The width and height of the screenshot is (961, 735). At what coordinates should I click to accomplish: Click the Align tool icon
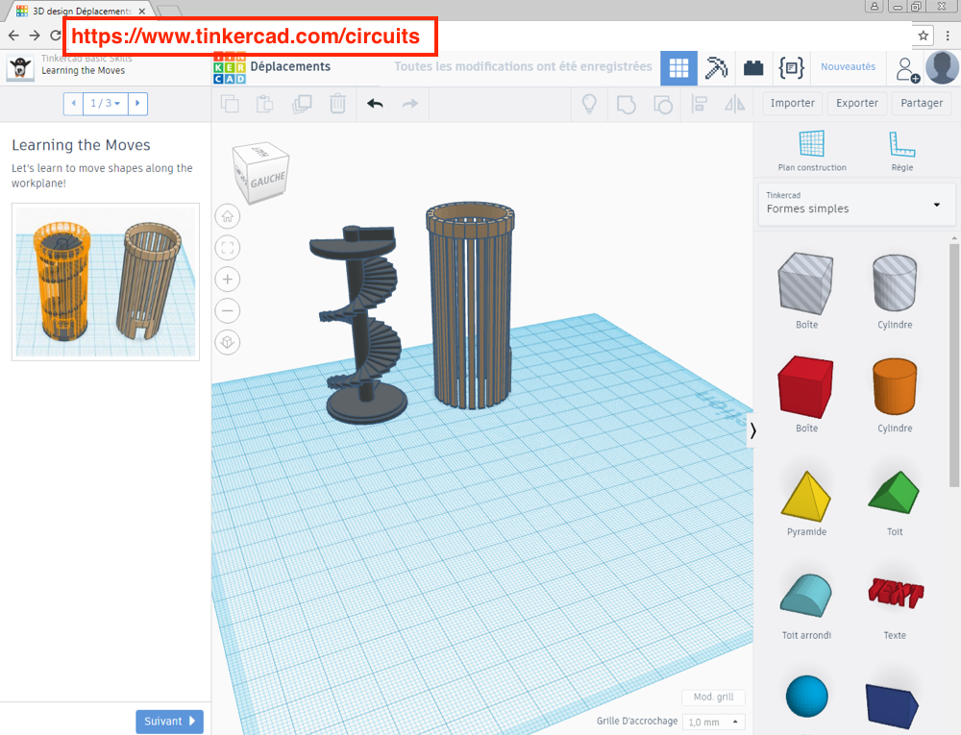(x=700, y=104)
